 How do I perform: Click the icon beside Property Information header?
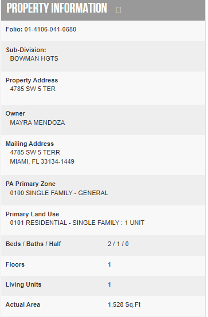pos(119,10)
